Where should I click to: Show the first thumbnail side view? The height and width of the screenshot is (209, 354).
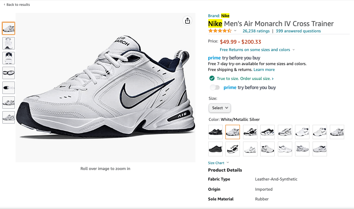point(9,28)
